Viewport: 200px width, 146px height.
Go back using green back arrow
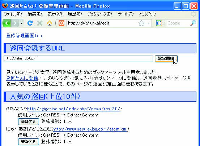[x=7, y=23]
